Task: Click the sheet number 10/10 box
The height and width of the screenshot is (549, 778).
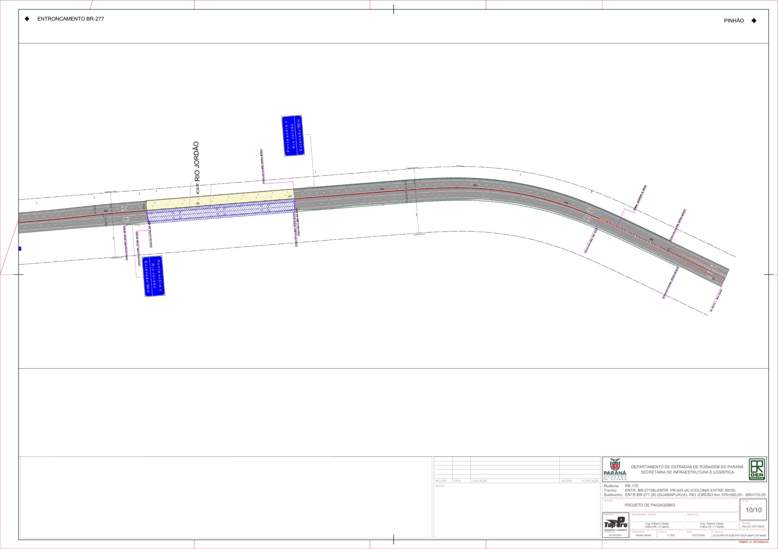Action: click(x=753, y=510)
